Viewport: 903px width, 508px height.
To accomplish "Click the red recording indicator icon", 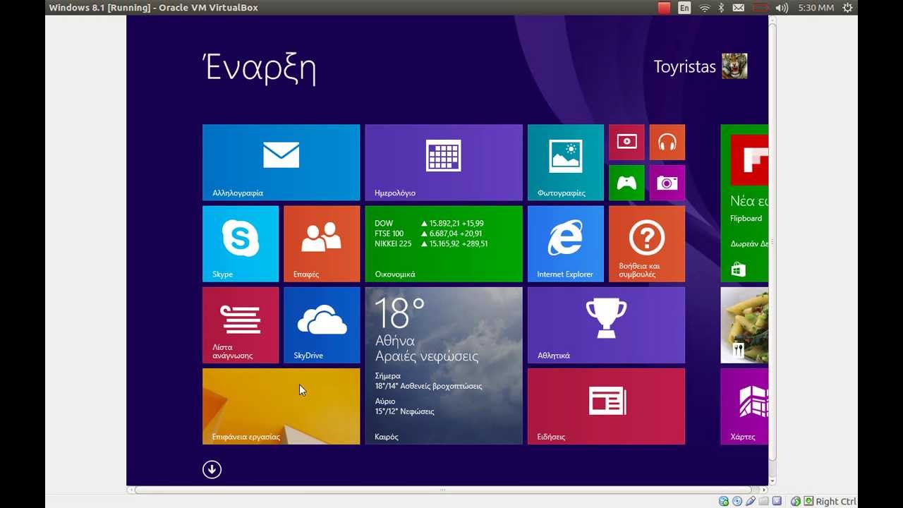I will click(664, 8).
